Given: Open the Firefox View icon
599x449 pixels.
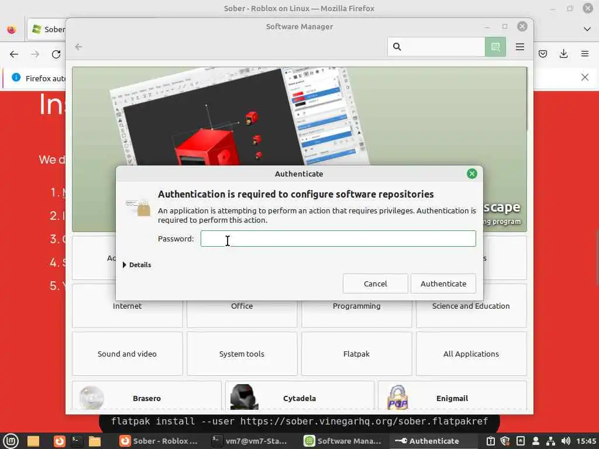Looking at the screenshot, I should pos(12,29).
